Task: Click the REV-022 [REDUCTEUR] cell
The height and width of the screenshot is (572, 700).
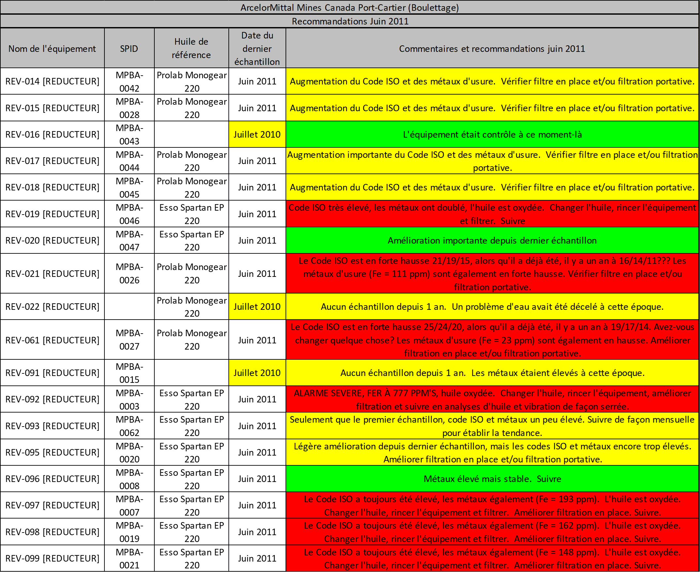Action: (x=53, y=307)
